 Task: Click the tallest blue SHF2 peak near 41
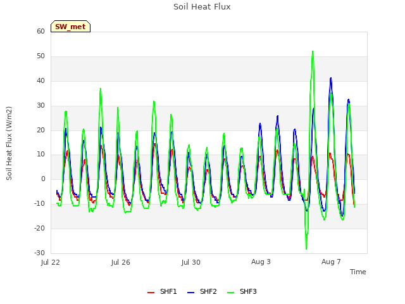330,79
